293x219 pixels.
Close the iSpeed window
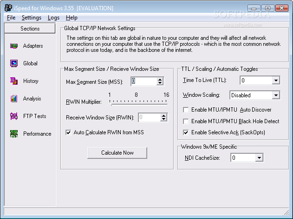281,8
